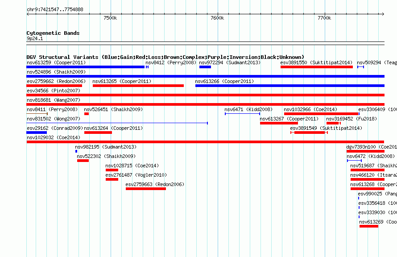This screenshot has height=257, width=397.
Task: Select the red bar under esv2759662
Action: (x=54, y=86)
